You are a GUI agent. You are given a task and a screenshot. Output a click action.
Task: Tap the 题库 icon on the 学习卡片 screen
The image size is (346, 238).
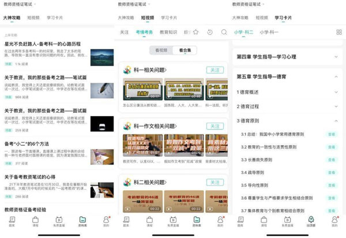click(x=240, y=221)
